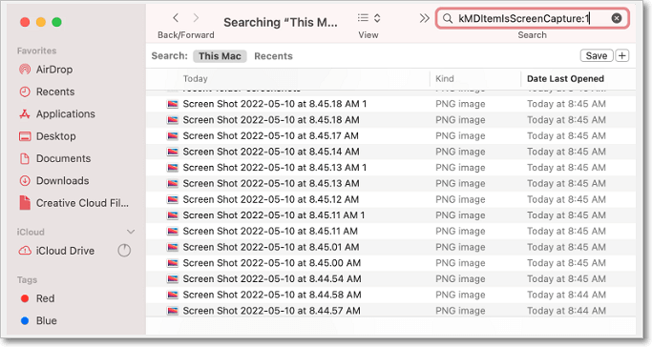The width and height of the screenshot is (652, 347).
Task: Select Screen Shot 8.45.18 AM 1 file icon
Action: [x=173, y=104]
